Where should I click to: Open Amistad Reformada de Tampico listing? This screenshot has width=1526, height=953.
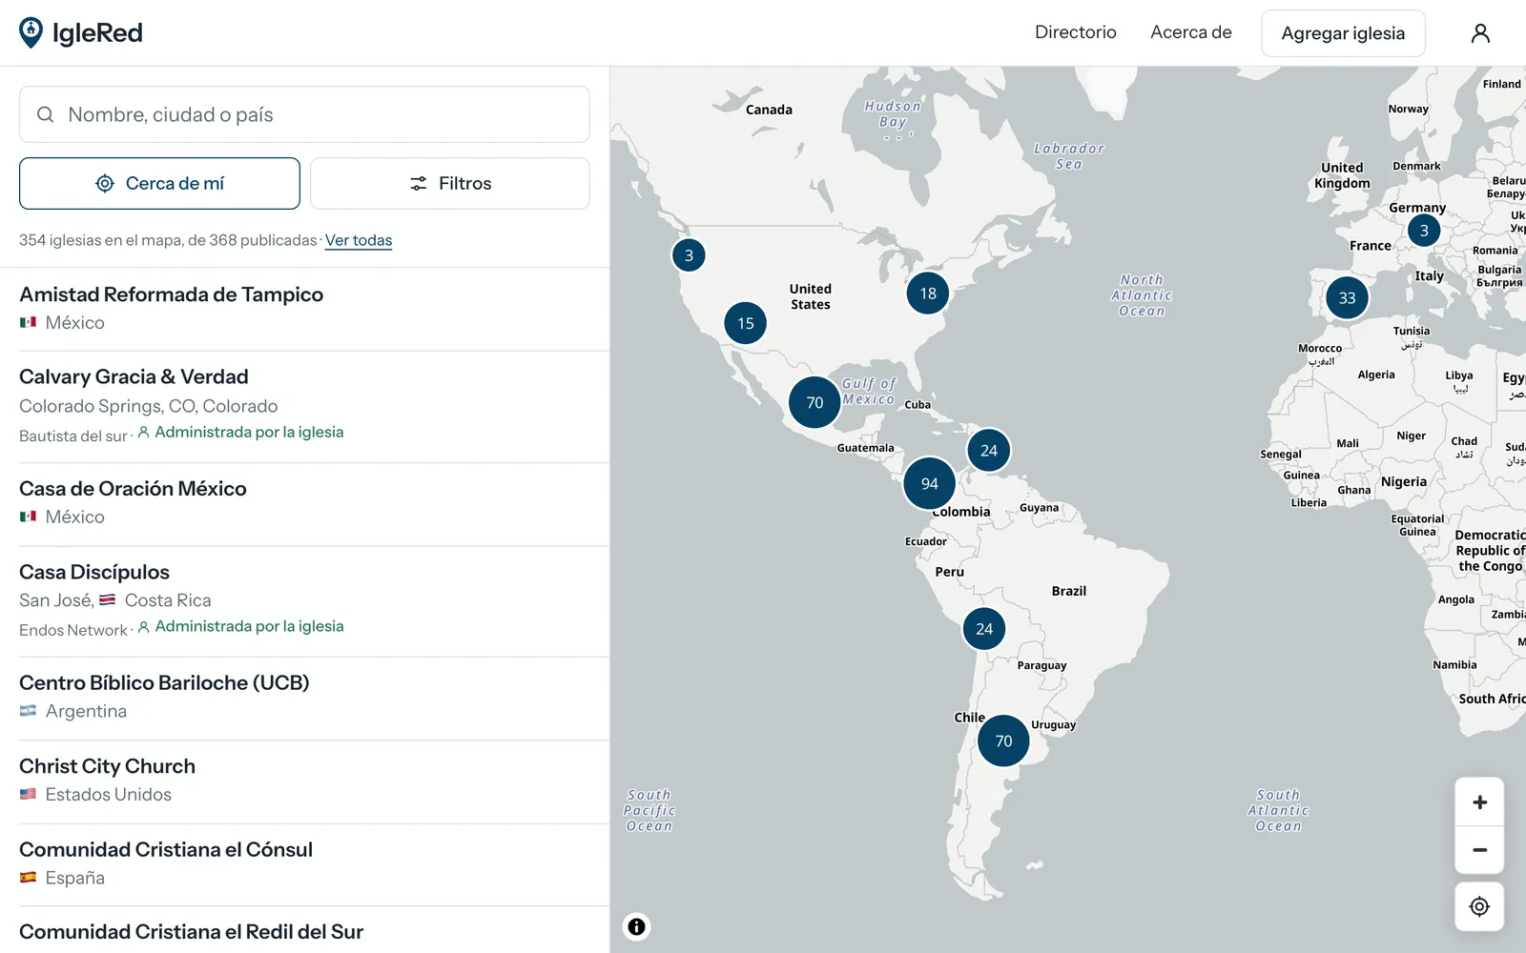pyautogui.click(x=304, y=309)
